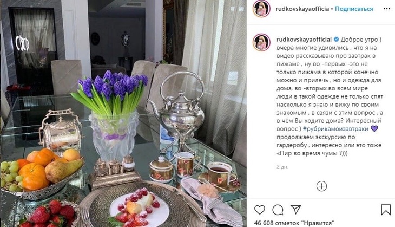Open the three-dot more options menu
Screen dimensions: 395x227
[387, 9]
